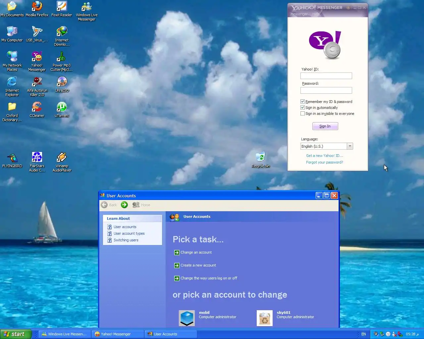424x339 pixels.
Task: Open the Mozilla Firefox desktop icon
Action: (x=37, y=9)
